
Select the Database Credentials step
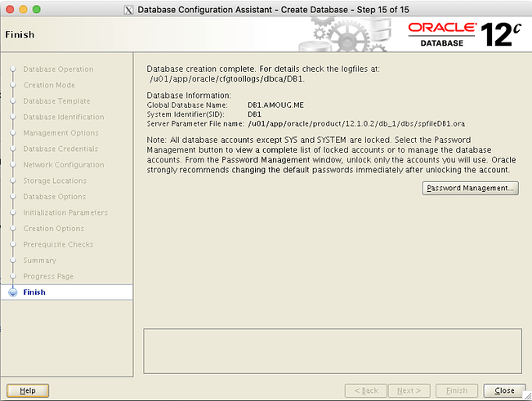pos(60,149)
